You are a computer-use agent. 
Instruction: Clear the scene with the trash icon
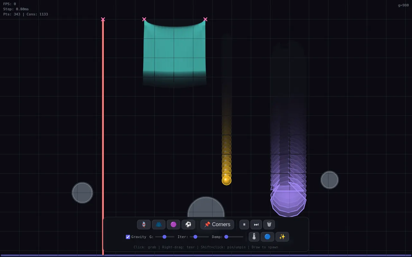point(269,225)
